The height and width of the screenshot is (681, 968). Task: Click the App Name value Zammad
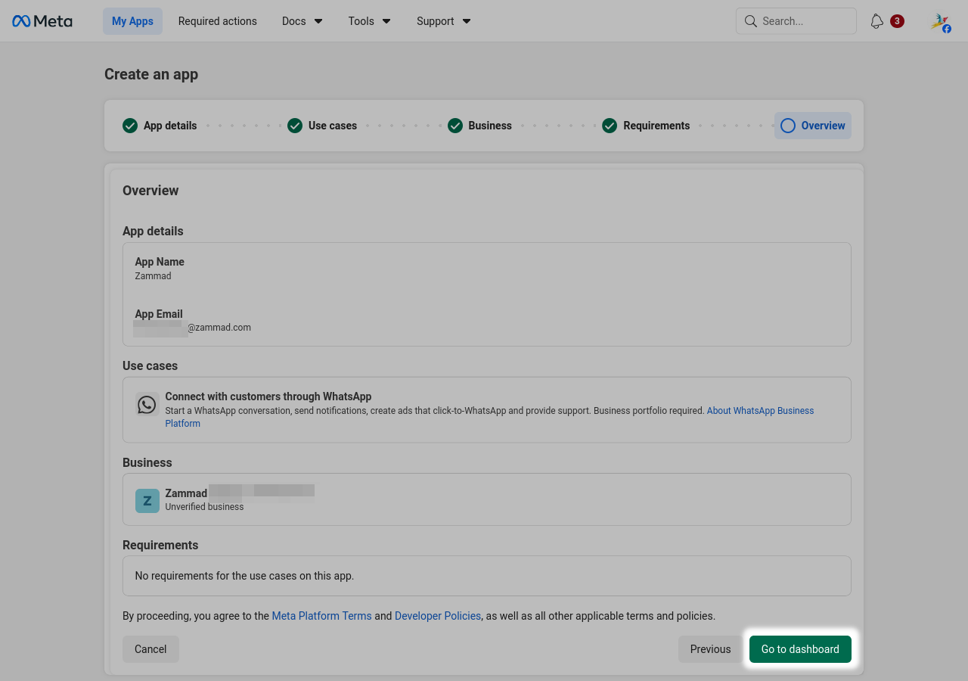pos(153,276)
